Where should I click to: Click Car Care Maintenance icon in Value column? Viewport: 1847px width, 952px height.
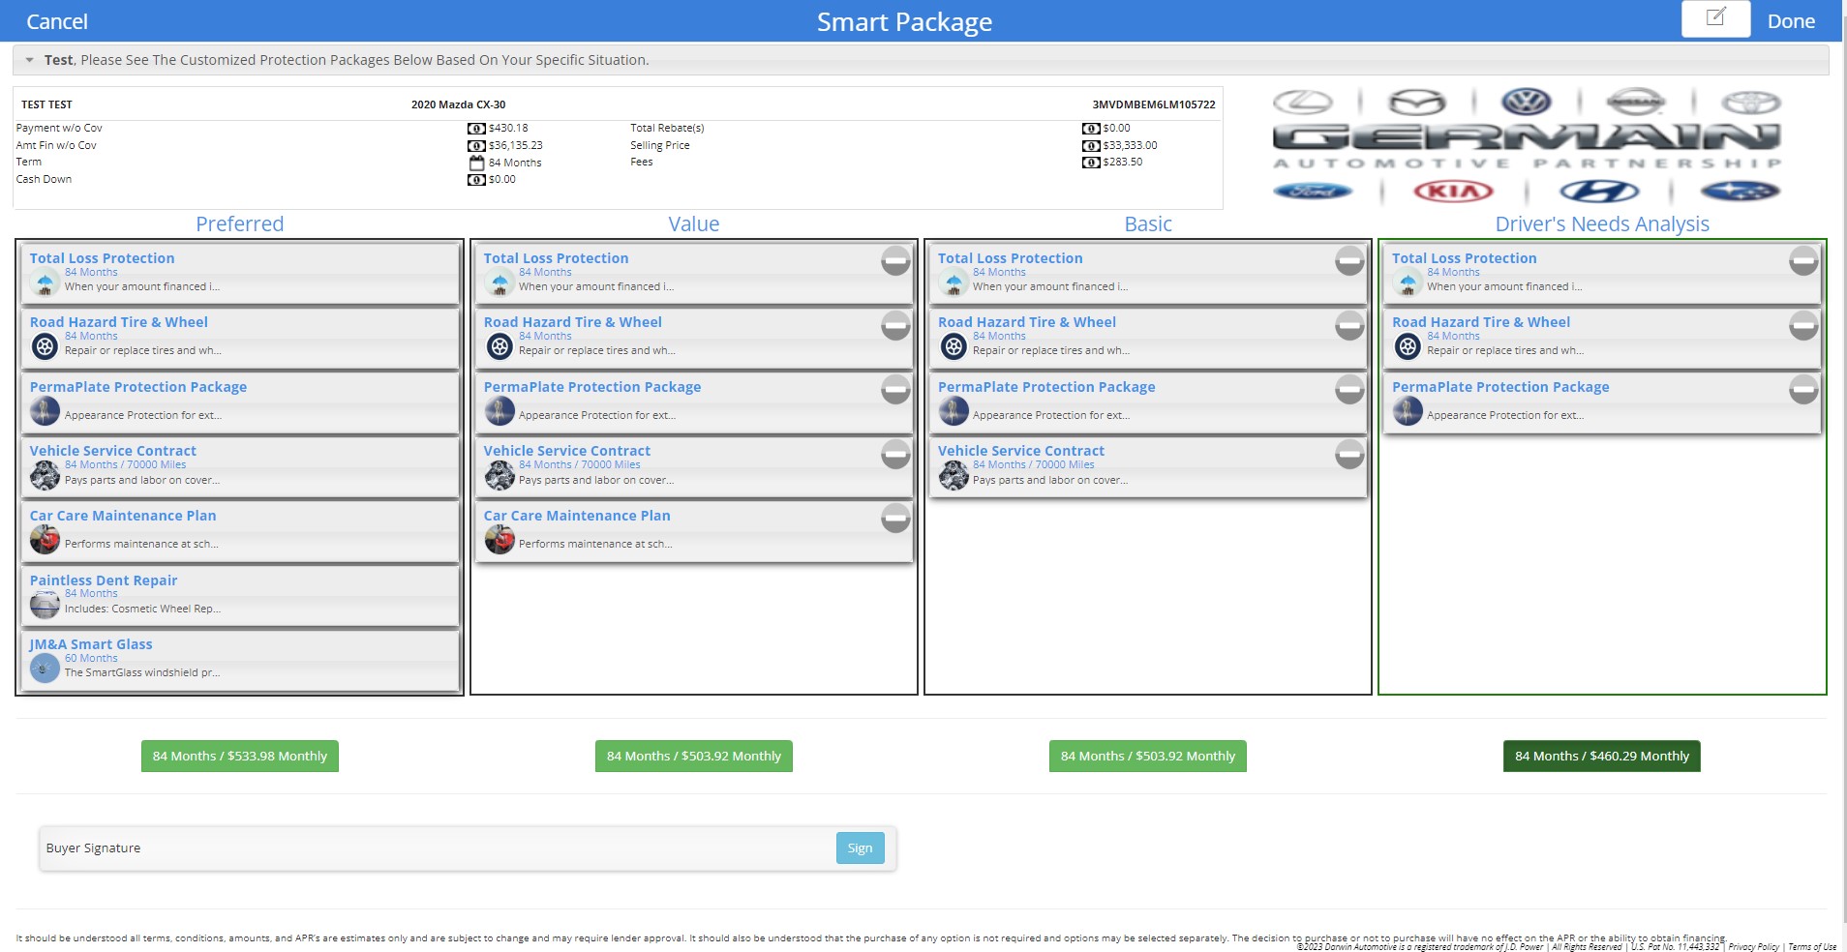[x=500, y=540]
